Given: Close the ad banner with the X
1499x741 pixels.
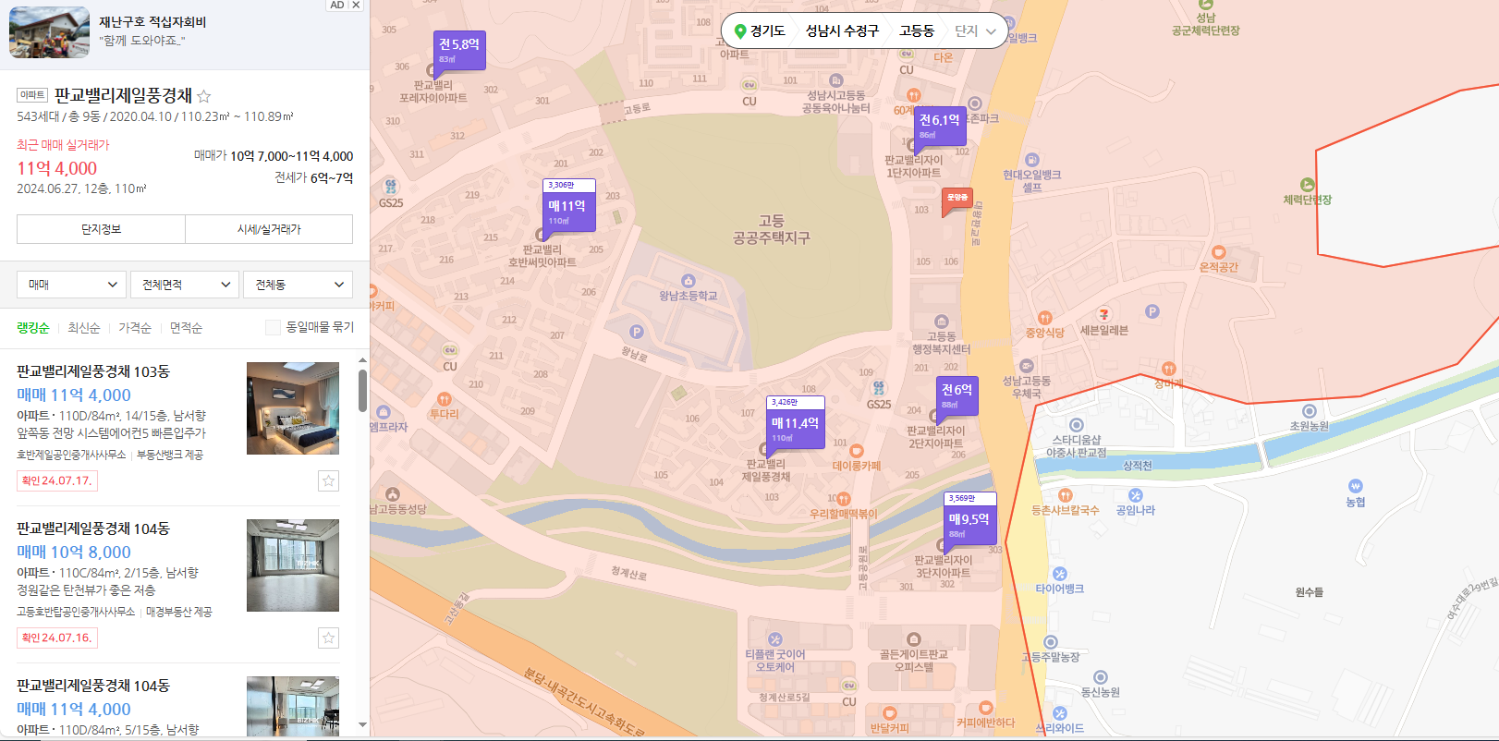Looking at the screenshot, I should click(356, 5).
